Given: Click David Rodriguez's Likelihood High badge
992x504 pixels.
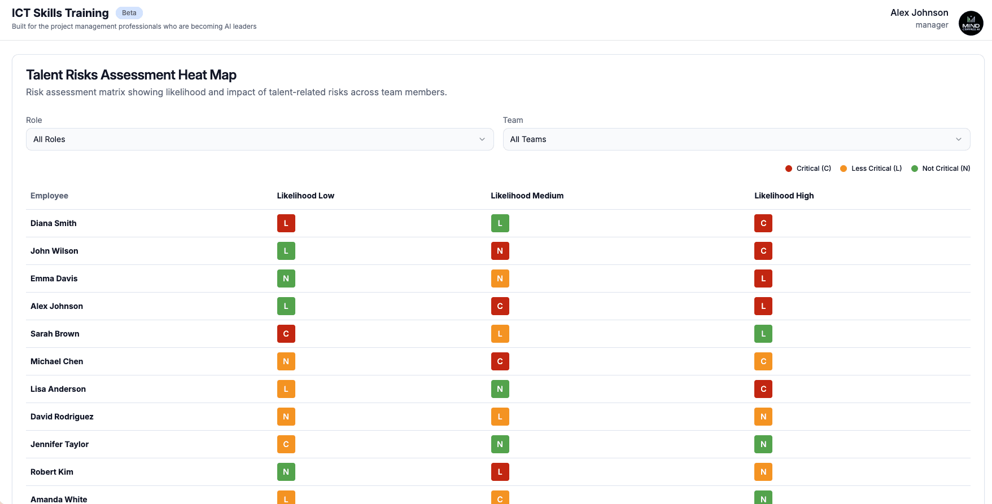Looking at the screenshot, I should click(x=763, y=417).
